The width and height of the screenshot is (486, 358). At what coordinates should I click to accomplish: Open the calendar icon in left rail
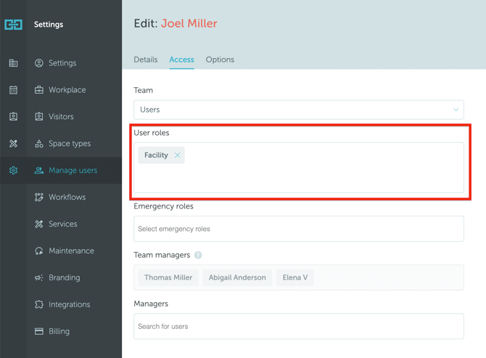click(x=13, y=90)
